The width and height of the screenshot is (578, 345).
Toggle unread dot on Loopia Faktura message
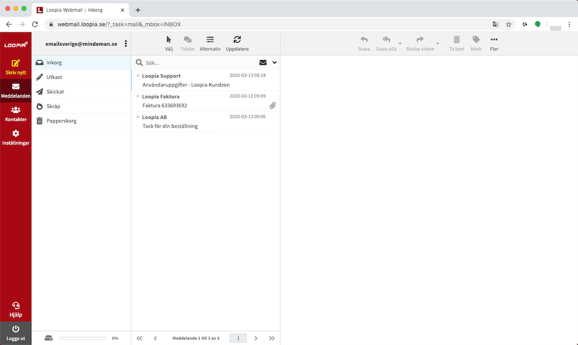pos(138,96)
